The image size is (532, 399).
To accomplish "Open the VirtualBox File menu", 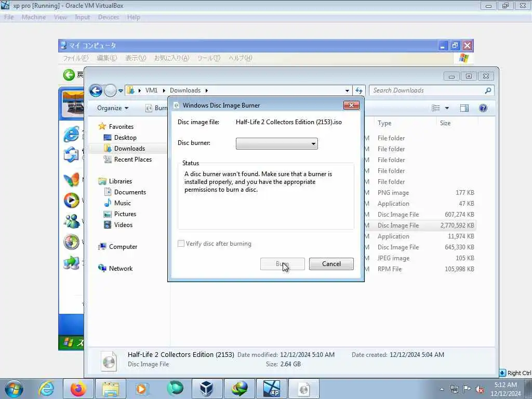I will [x=9, y=17].
